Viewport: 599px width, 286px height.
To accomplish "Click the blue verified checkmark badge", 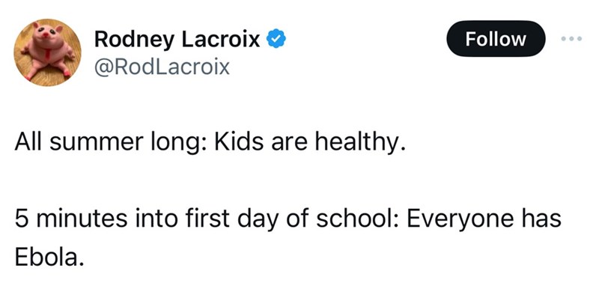I will tap(276, 40).
